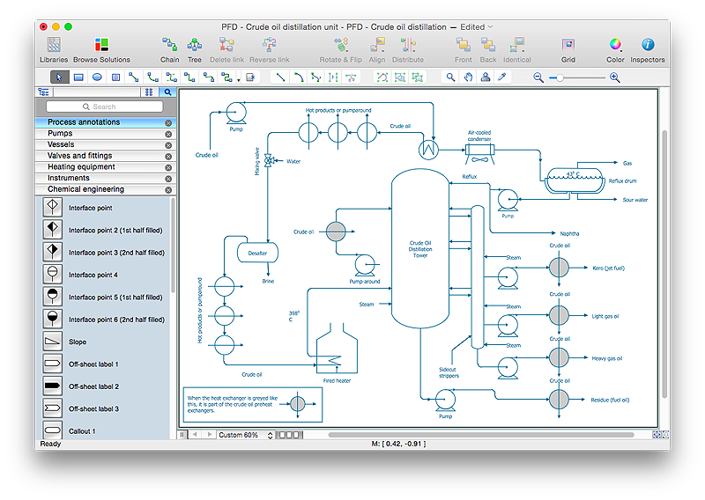Select the Instruments library header

click(68, 179)
